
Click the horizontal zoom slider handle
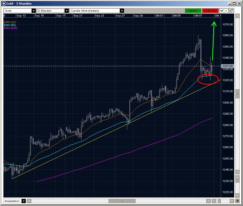tap(219, 201)
